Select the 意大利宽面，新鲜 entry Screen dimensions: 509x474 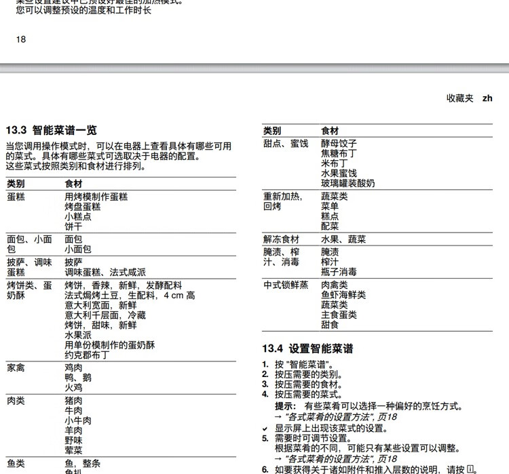point(100,305)
